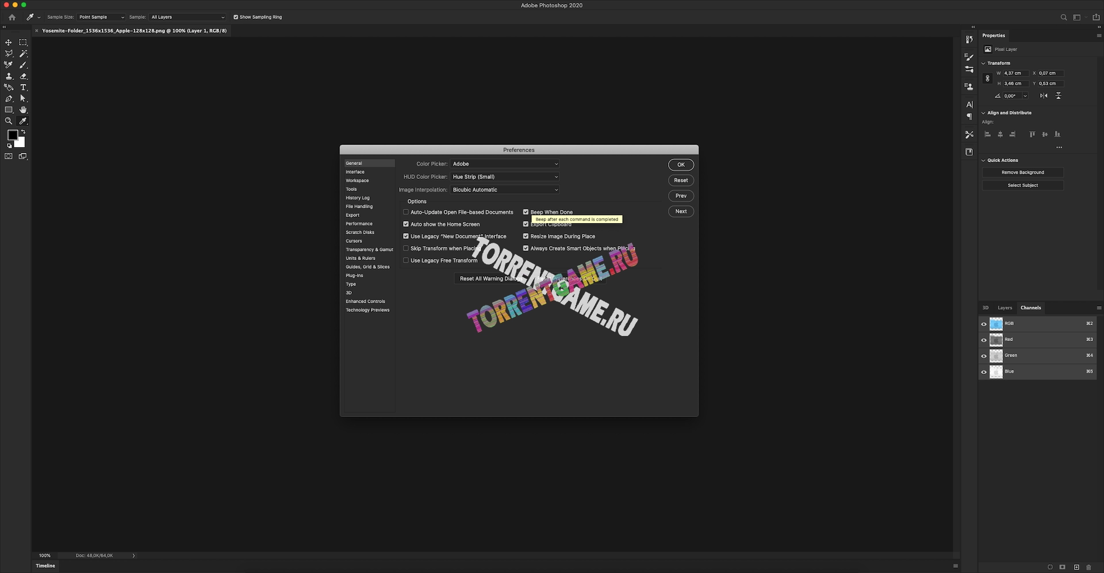Image resolution: width=1104 pixels, height=573 pixels.
Task: Open the History panel icon
Action: pyautogui.click(x=969, y=40)
